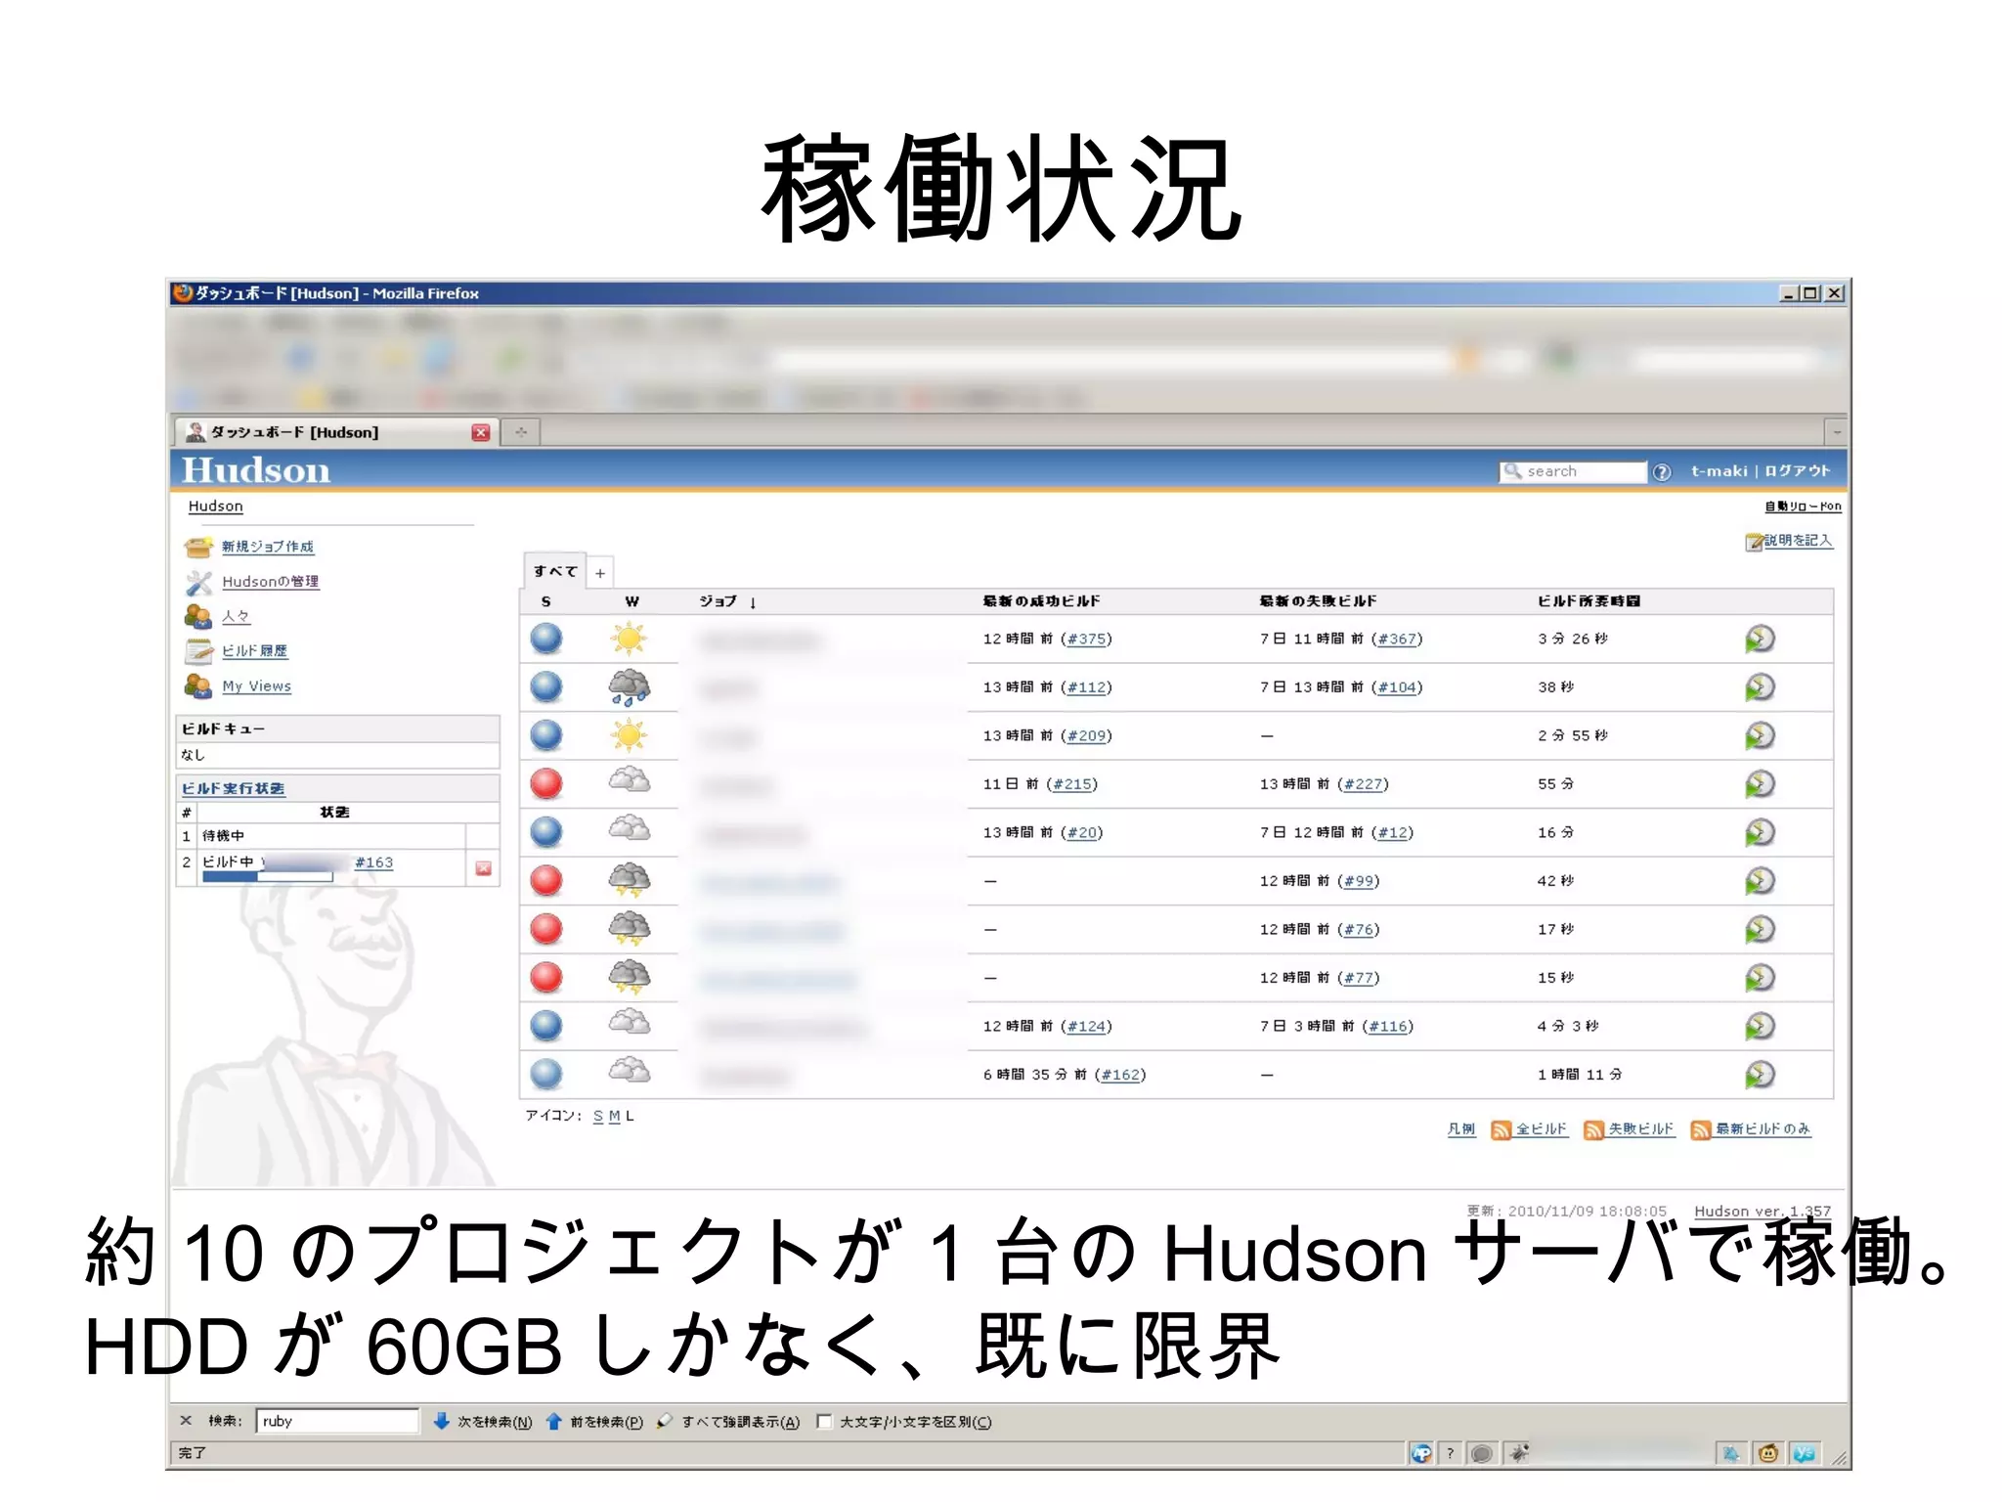Sort jobs by the ジョブ column header
This screenshot has height=1502, width=2002.
pos(727,601)
